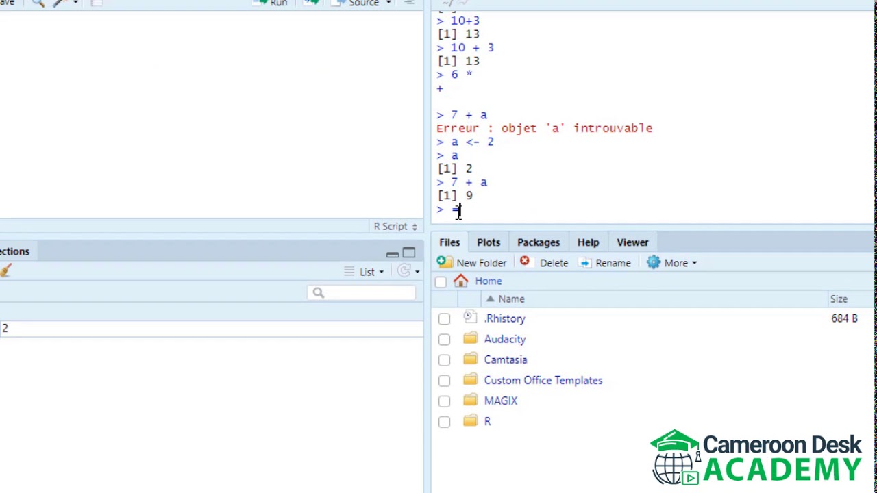Screen dimensions: 877x493
Task: Maximize the Environment pane
Action: coord(408,253)
